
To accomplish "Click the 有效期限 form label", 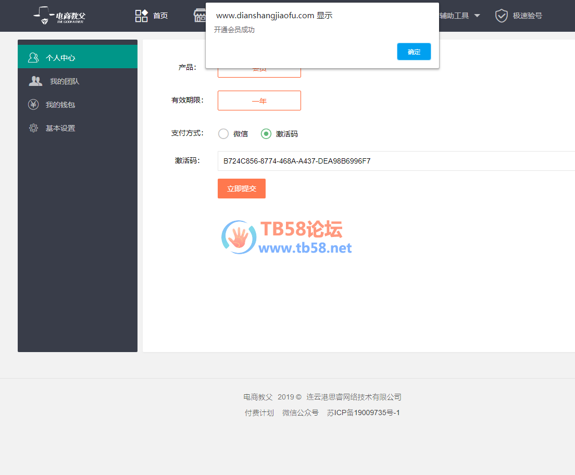I will (x=187, y=100).
